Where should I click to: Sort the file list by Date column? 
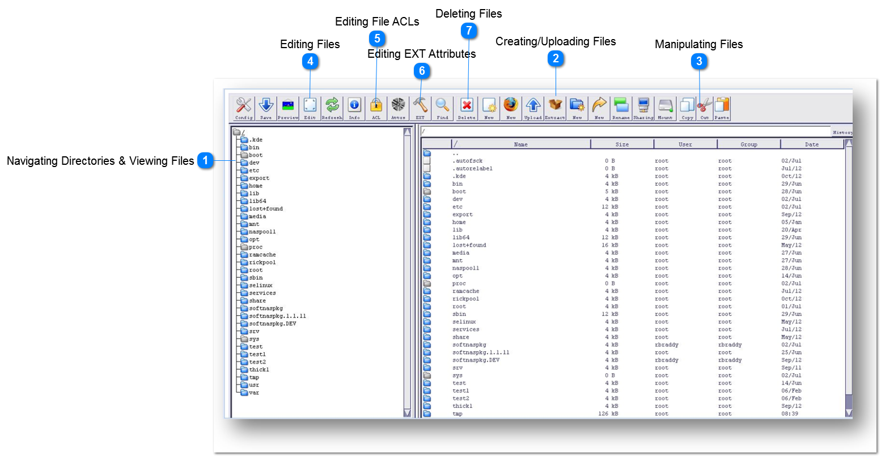tap(812, 144)
